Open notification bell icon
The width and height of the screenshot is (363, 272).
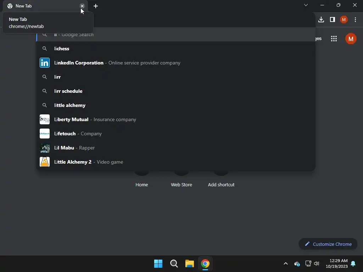pos(353,263)
